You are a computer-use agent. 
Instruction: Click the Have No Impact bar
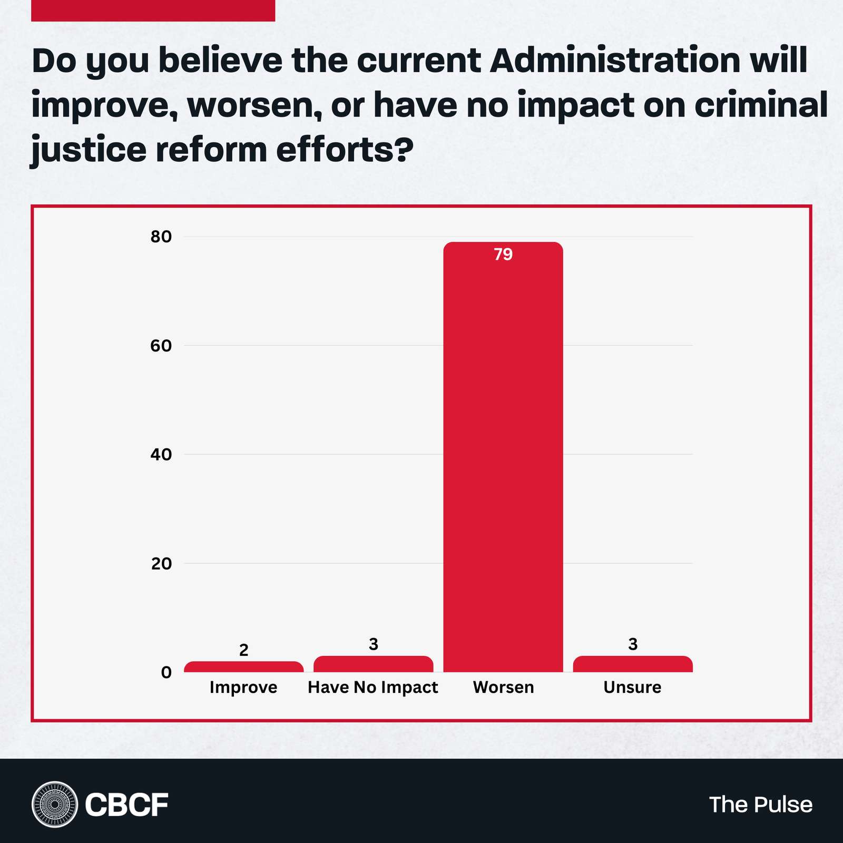pyautogui.click(x=373, y=664)
